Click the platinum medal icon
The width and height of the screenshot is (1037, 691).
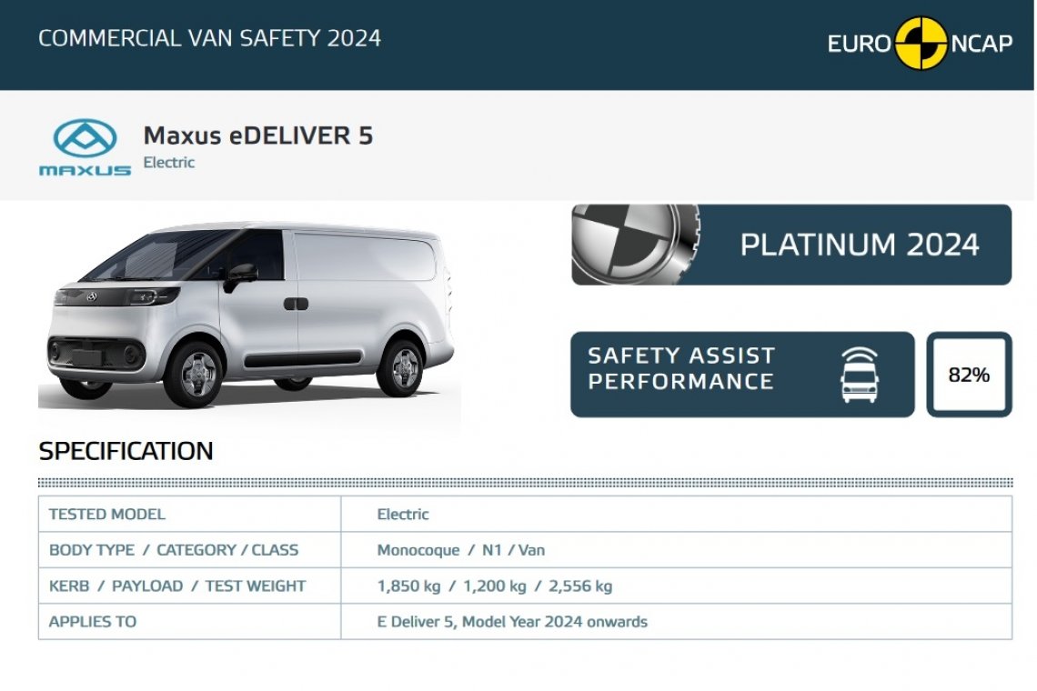point(634,244)
